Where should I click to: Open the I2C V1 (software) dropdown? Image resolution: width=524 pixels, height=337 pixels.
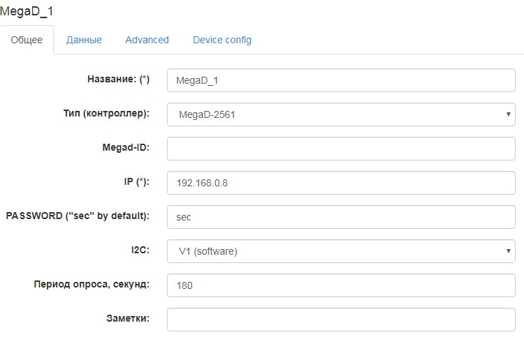click(341, 251)
